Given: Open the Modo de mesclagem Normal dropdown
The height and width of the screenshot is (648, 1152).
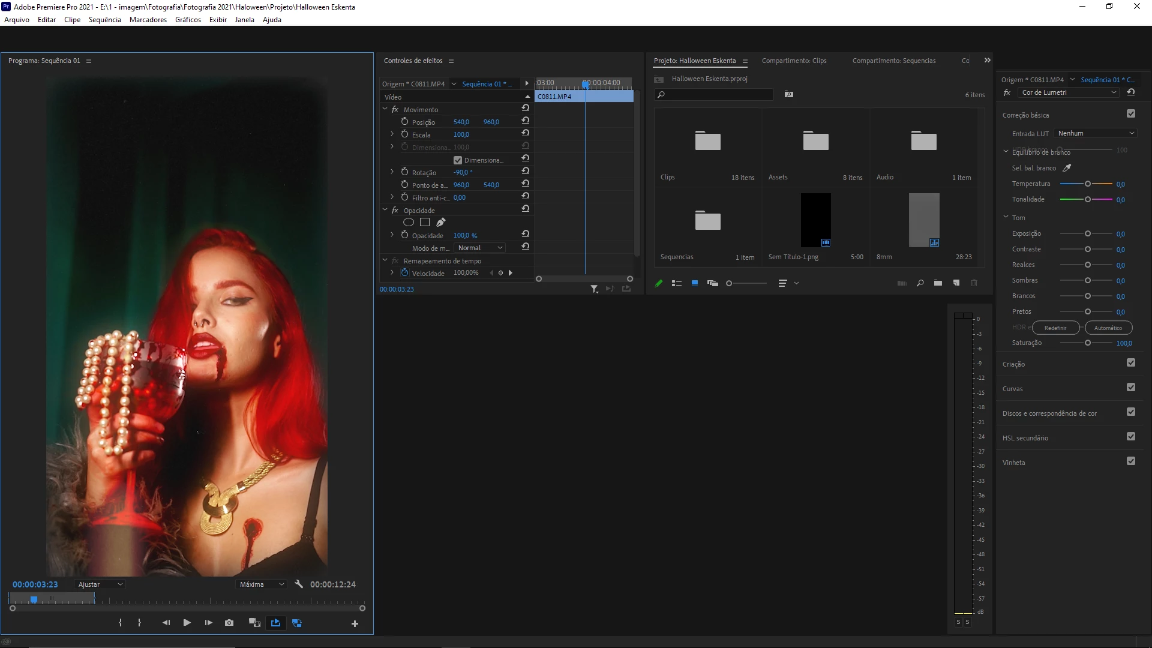Looking at the screenshot, I should click(480, 248).
